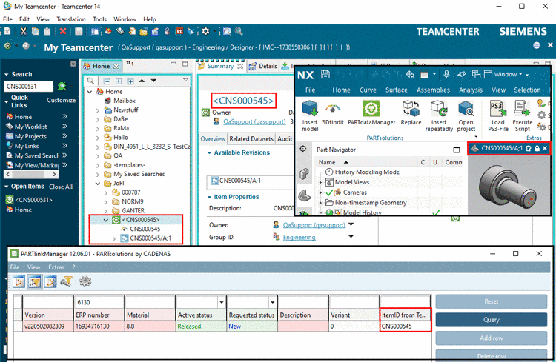Image resolution: width=556 pixels, height=362 pixels.
Task: Click the CNS000531 search input field
Action: click(x=28, y=87)
